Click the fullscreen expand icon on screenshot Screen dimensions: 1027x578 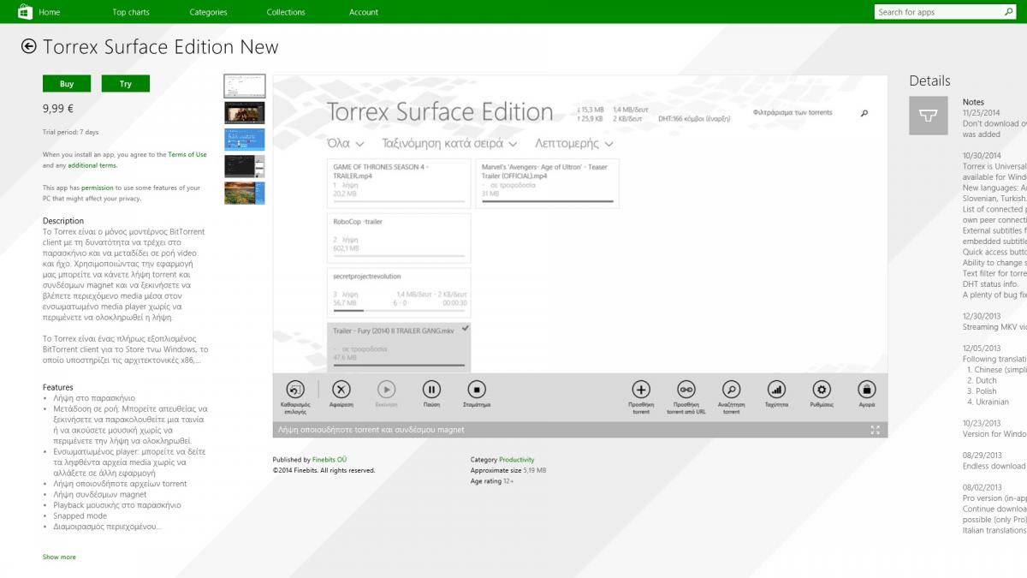click(x=875, y=430)
